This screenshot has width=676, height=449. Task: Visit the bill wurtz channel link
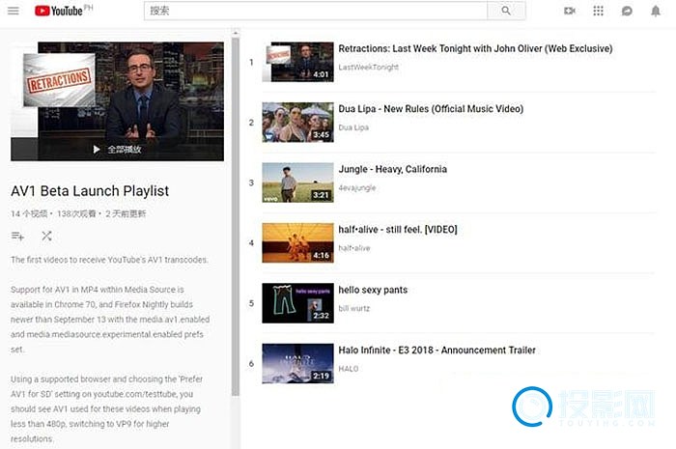pyautogui.click(x=356, y=309)
